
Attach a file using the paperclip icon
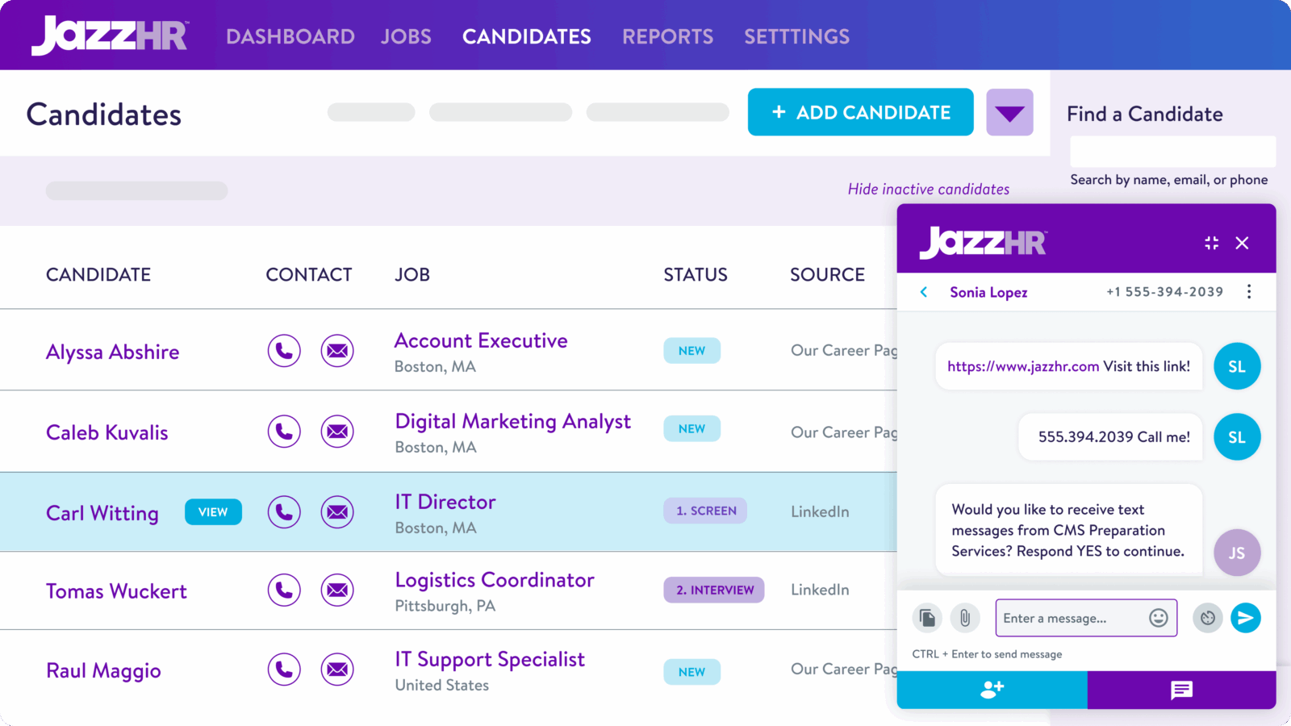point(964,618)
